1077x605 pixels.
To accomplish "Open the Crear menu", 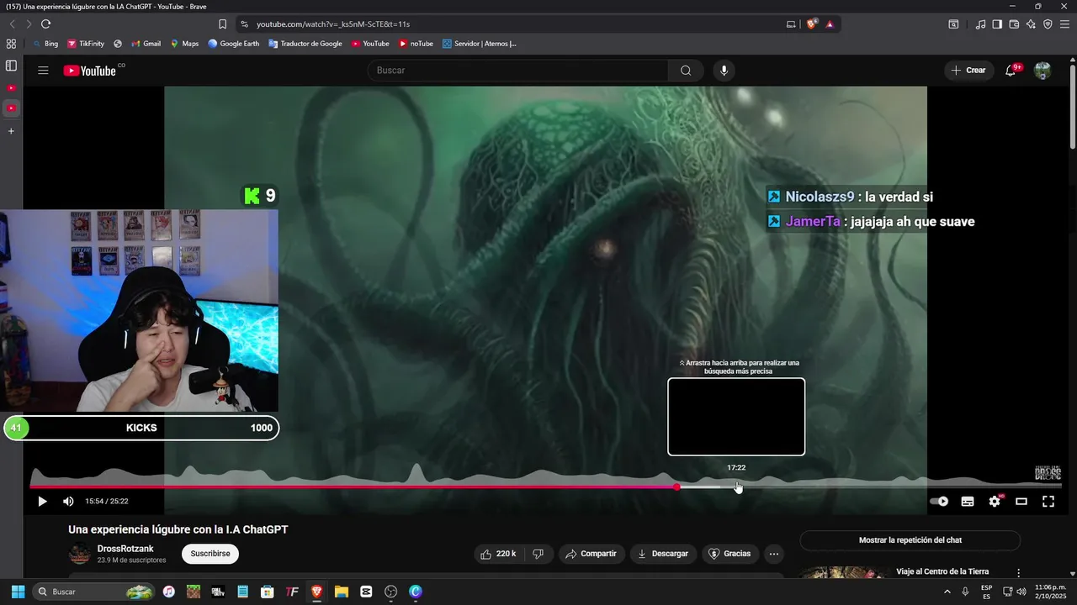I will tap(968, 71).
